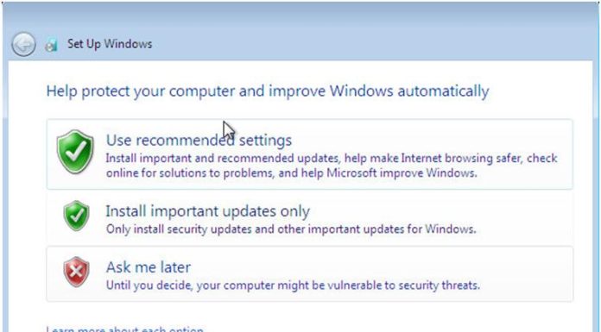Click the Only install security updates description
This screenshot has width=601, height=332.
click(291, 229)
